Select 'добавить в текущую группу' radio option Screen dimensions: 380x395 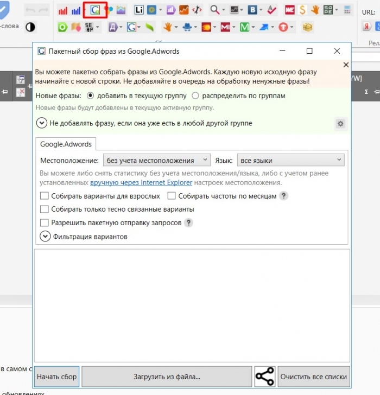point(90,95)
